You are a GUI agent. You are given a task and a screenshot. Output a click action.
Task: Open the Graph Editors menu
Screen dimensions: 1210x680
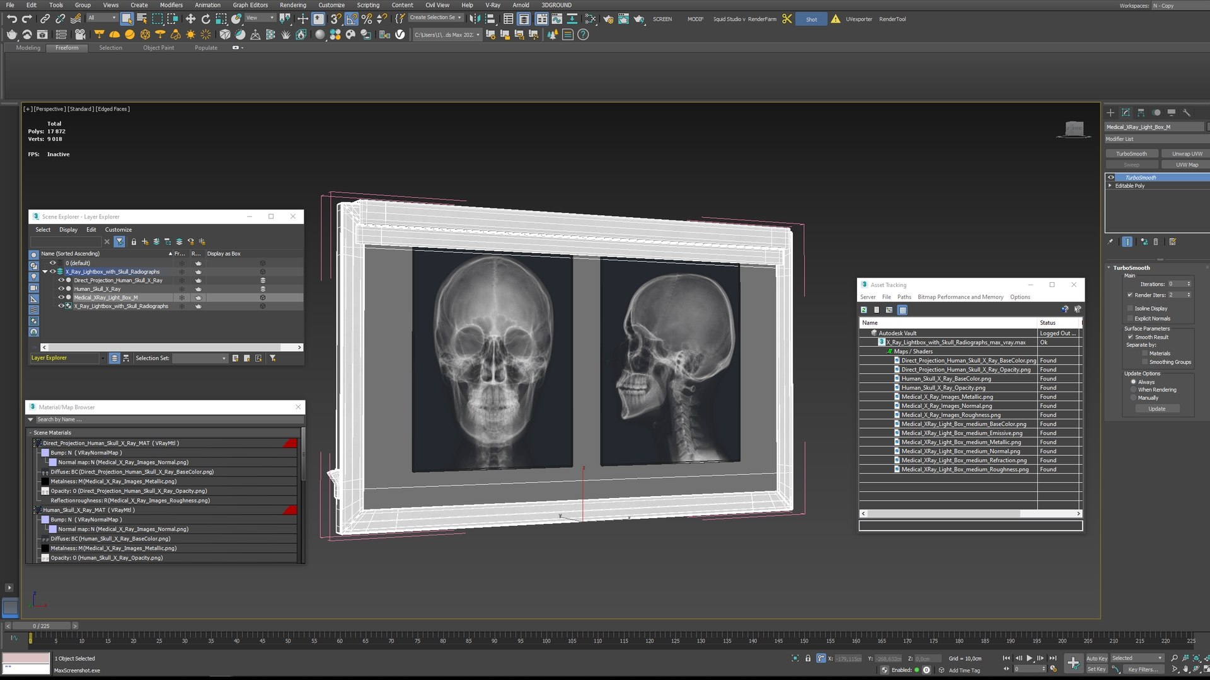250,5
